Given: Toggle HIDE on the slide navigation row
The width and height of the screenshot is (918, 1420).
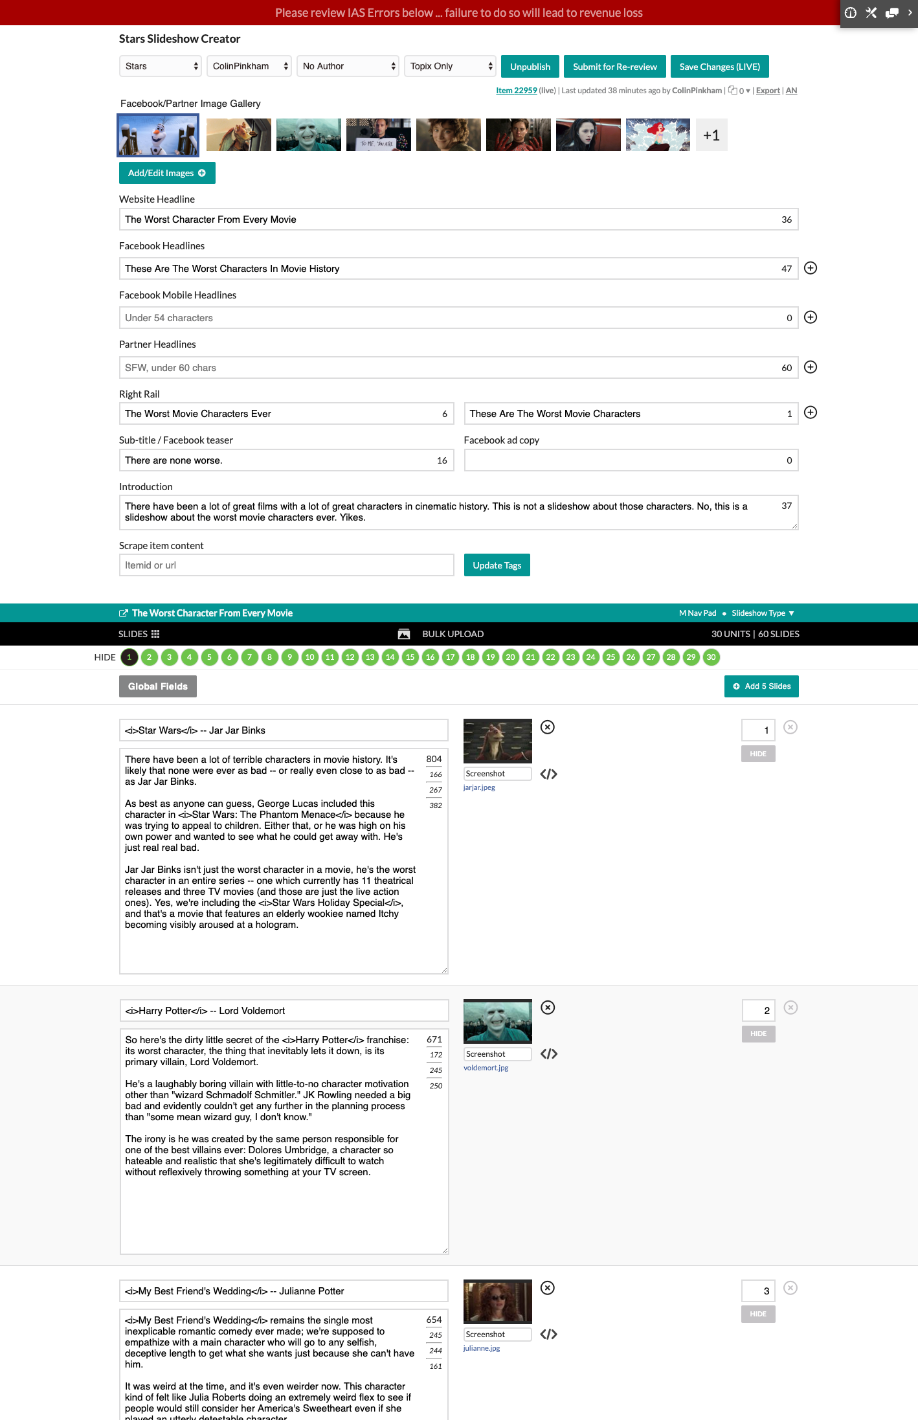Looking at the screenshot, I should coord(104,657).
